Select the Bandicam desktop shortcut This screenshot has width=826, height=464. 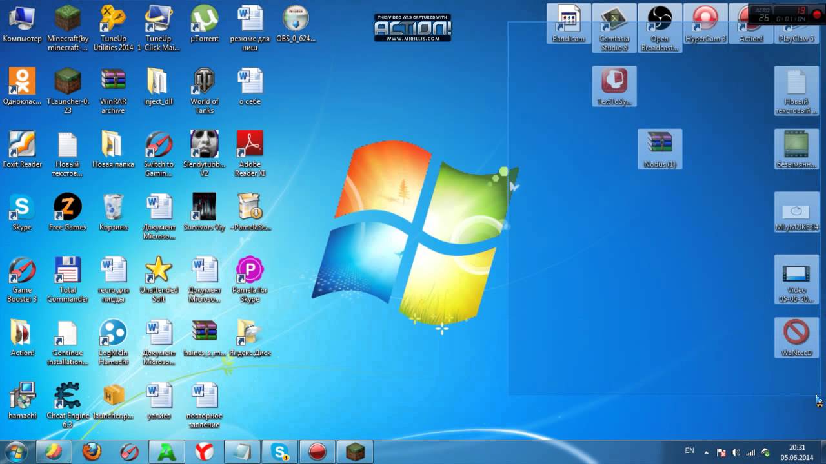coord(569,24)
